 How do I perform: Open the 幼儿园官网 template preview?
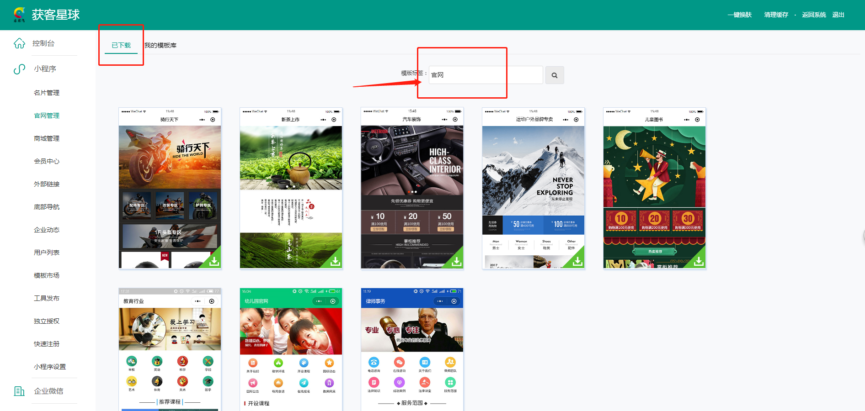pos(291,349)
